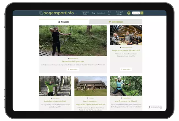Switch to the Neueste tab
Image resolution: width=179 pixels, height=121 pixels.
(64, 22)
